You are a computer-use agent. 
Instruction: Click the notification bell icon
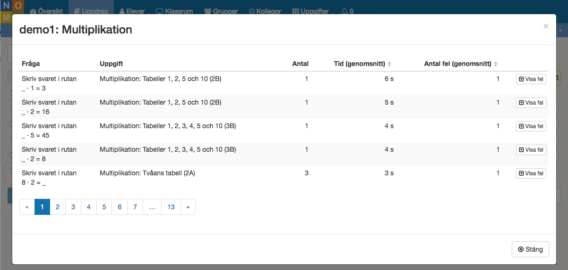tap(344, 11)
